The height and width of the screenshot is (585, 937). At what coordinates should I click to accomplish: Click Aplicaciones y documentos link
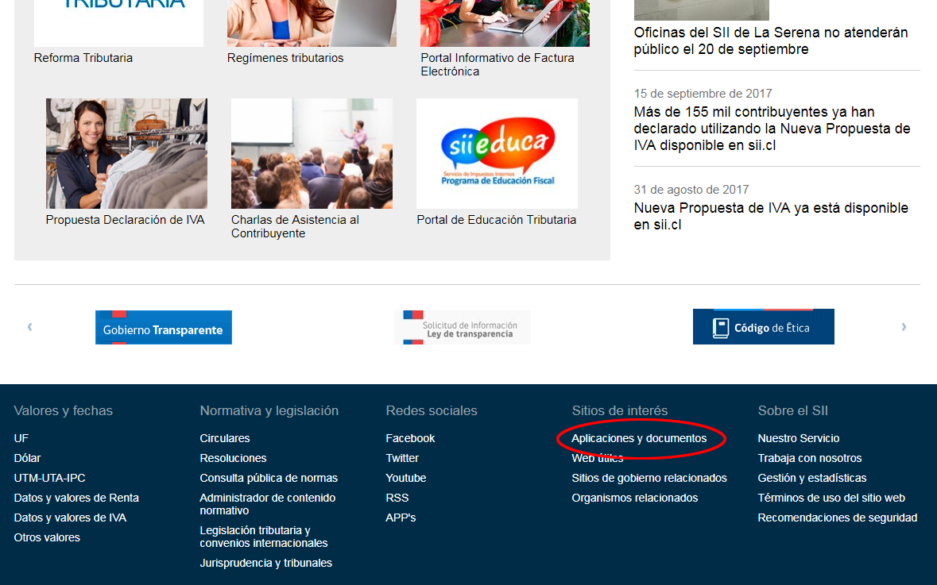click(x=639, y=438)
